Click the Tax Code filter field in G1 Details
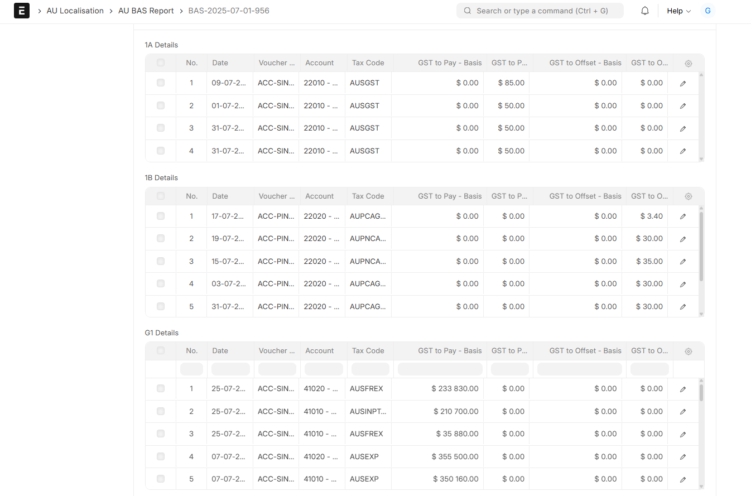The width and height of the screenshot is (751, 496). tap(370, 369)
